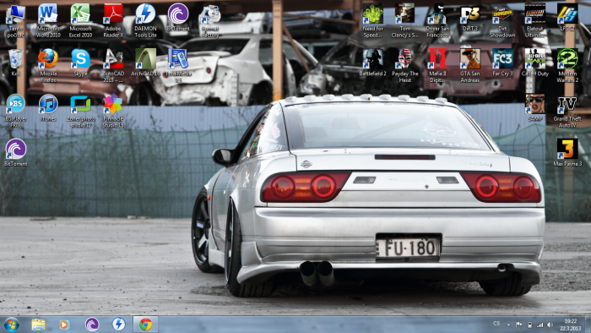
Task: Click the Tom Clancy's game icon
Action: coord(404,21)
